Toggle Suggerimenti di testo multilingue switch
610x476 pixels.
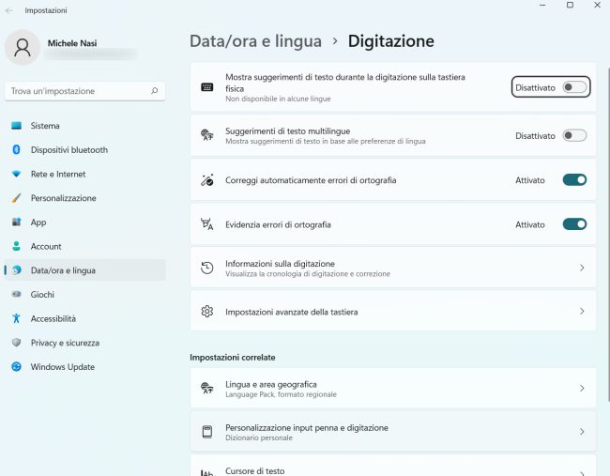point(574,135)
